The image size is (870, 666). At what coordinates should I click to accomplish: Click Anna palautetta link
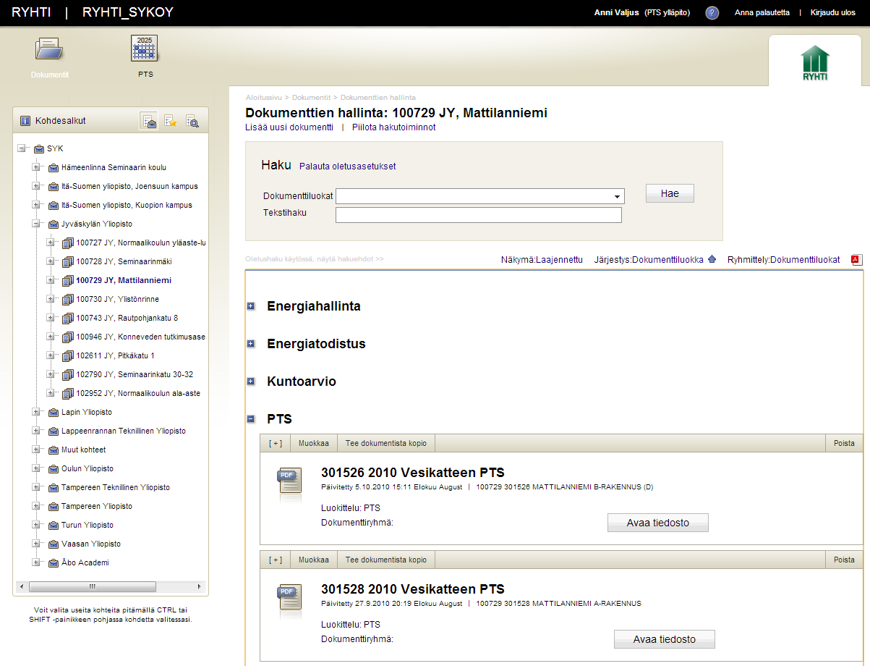pos(762,13)
